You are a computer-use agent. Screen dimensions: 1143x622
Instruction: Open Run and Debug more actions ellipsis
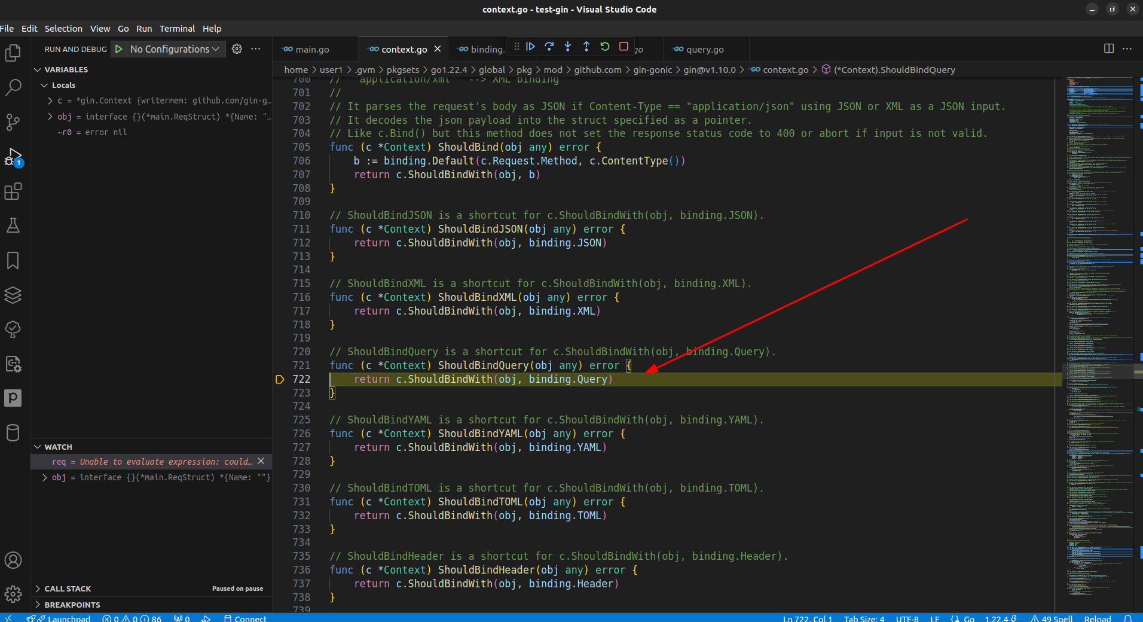[256, 49]
